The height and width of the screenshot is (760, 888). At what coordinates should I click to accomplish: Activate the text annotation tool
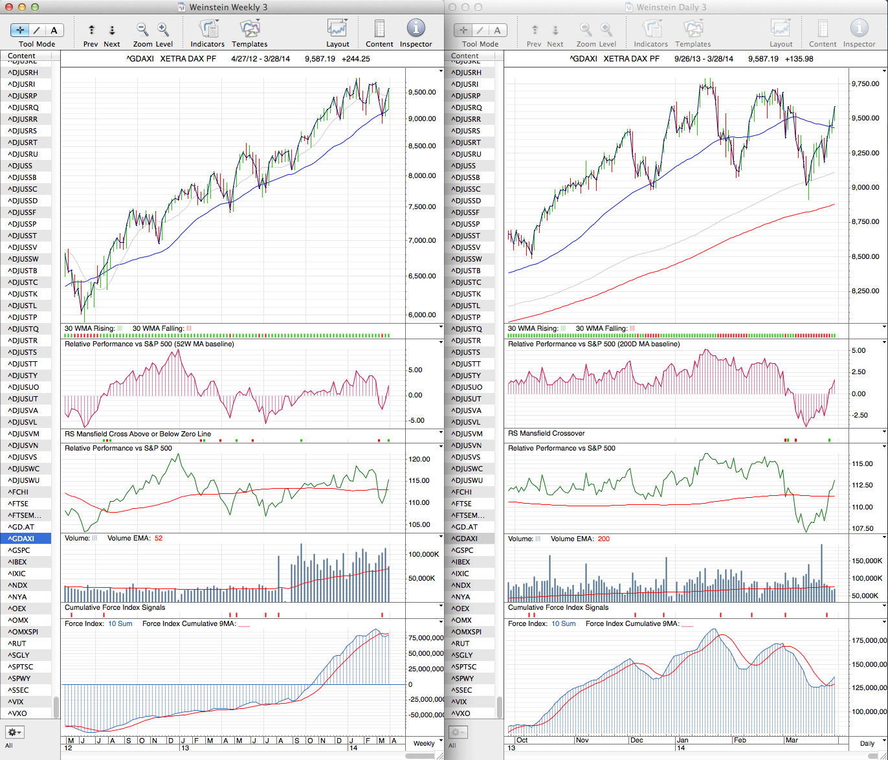click(x=54, y=30)
